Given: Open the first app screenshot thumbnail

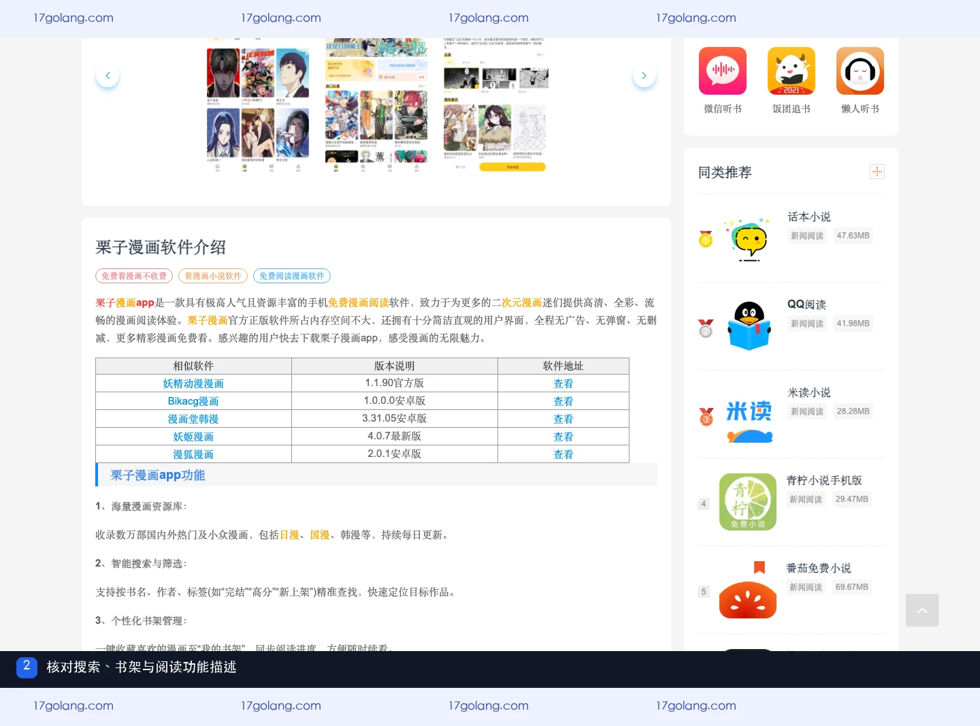Looking at the screenshot, I should pyautogui.click(x=258, y=104).
